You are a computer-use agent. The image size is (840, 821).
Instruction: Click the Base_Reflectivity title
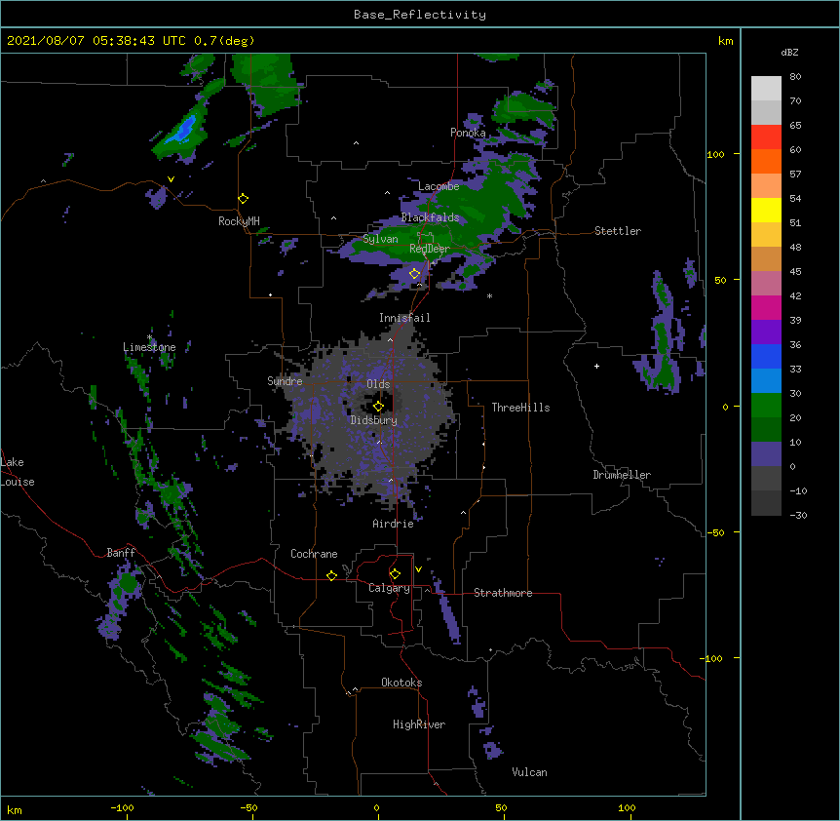tap(420, 15)
